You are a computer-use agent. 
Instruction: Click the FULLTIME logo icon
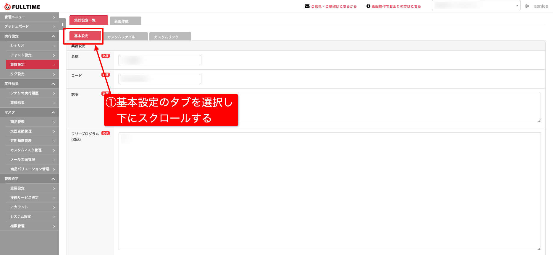pyautogui.click(x=7, y=7)
